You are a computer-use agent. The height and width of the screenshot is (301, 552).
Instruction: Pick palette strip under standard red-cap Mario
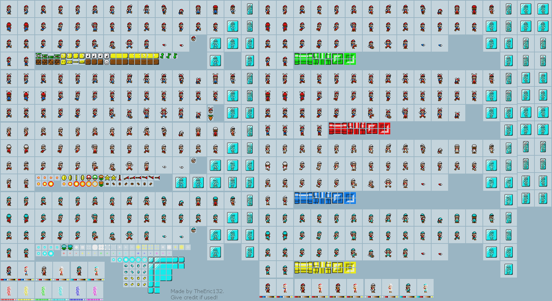pos(9,280)
